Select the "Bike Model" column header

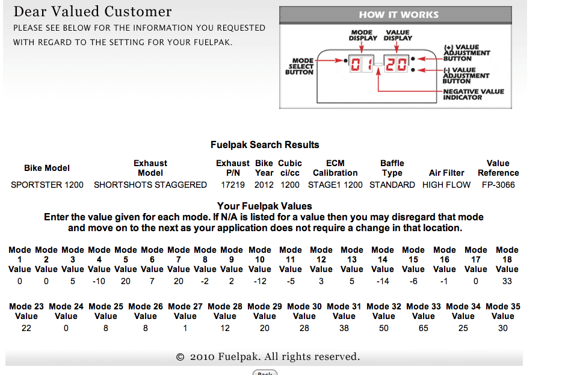point(47,168)
